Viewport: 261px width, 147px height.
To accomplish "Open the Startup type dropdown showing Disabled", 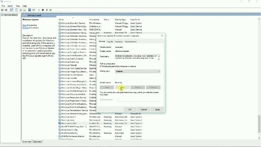I will coord(138,71).
